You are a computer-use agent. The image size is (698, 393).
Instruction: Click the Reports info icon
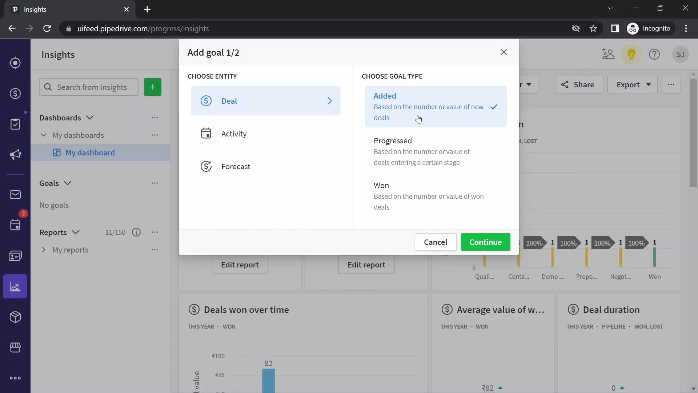[x=136, y=232]
